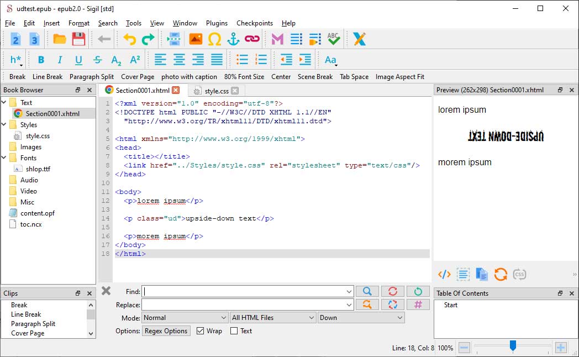Apply Strikethrough formatting

coord(97,60)
